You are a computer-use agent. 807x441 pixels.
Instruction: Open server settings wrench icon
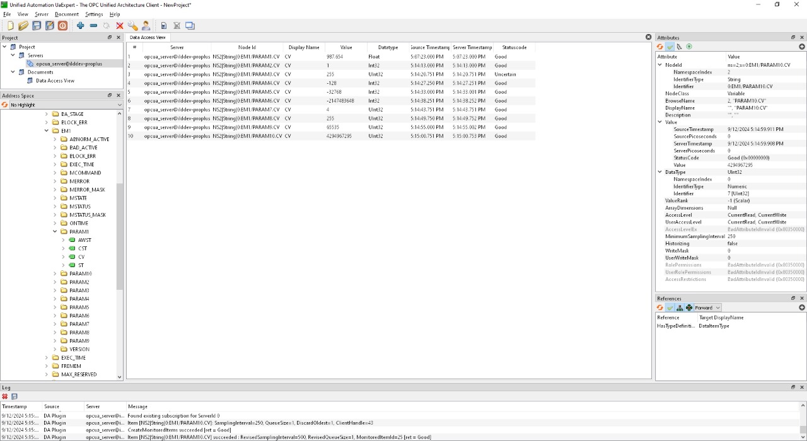[132, 26]
